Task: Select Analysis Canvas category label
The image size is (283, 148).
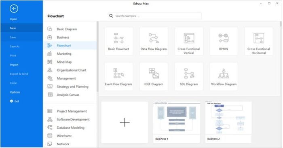Action: pyautogui.click(x=68, y=95)
